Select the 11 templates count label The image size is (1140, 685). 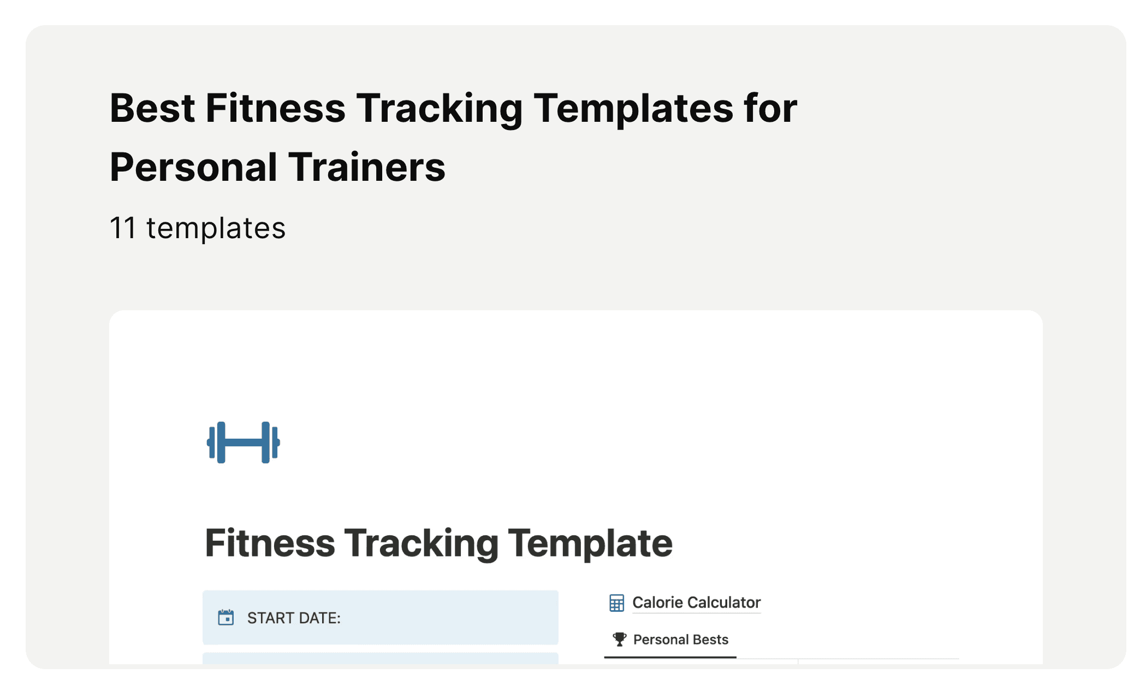point(197,228)
